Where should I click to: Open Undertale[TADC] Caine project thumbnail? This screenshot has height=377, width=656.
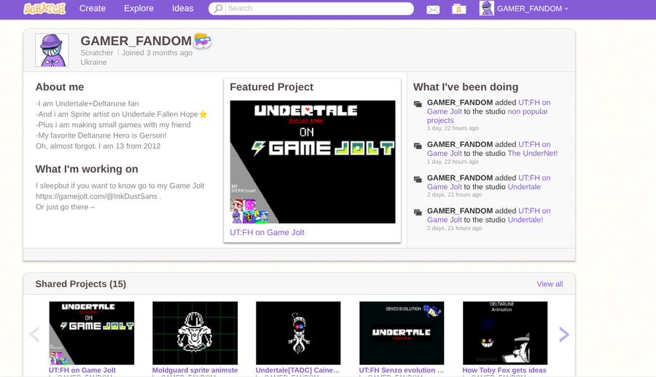[298, 333]
